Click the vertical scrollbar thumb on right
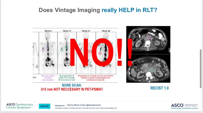The image size is (203, 113). pyautogui.click(x=201, y=69)
